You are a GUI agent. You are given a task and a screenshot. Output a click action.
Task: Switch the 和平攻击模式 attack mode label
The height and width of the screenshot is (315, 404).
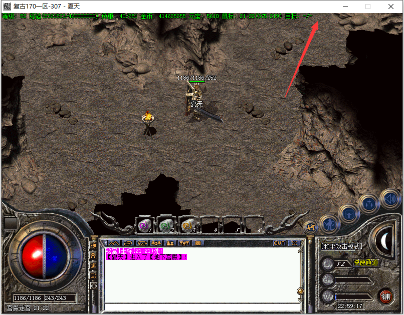pos(342,246)
